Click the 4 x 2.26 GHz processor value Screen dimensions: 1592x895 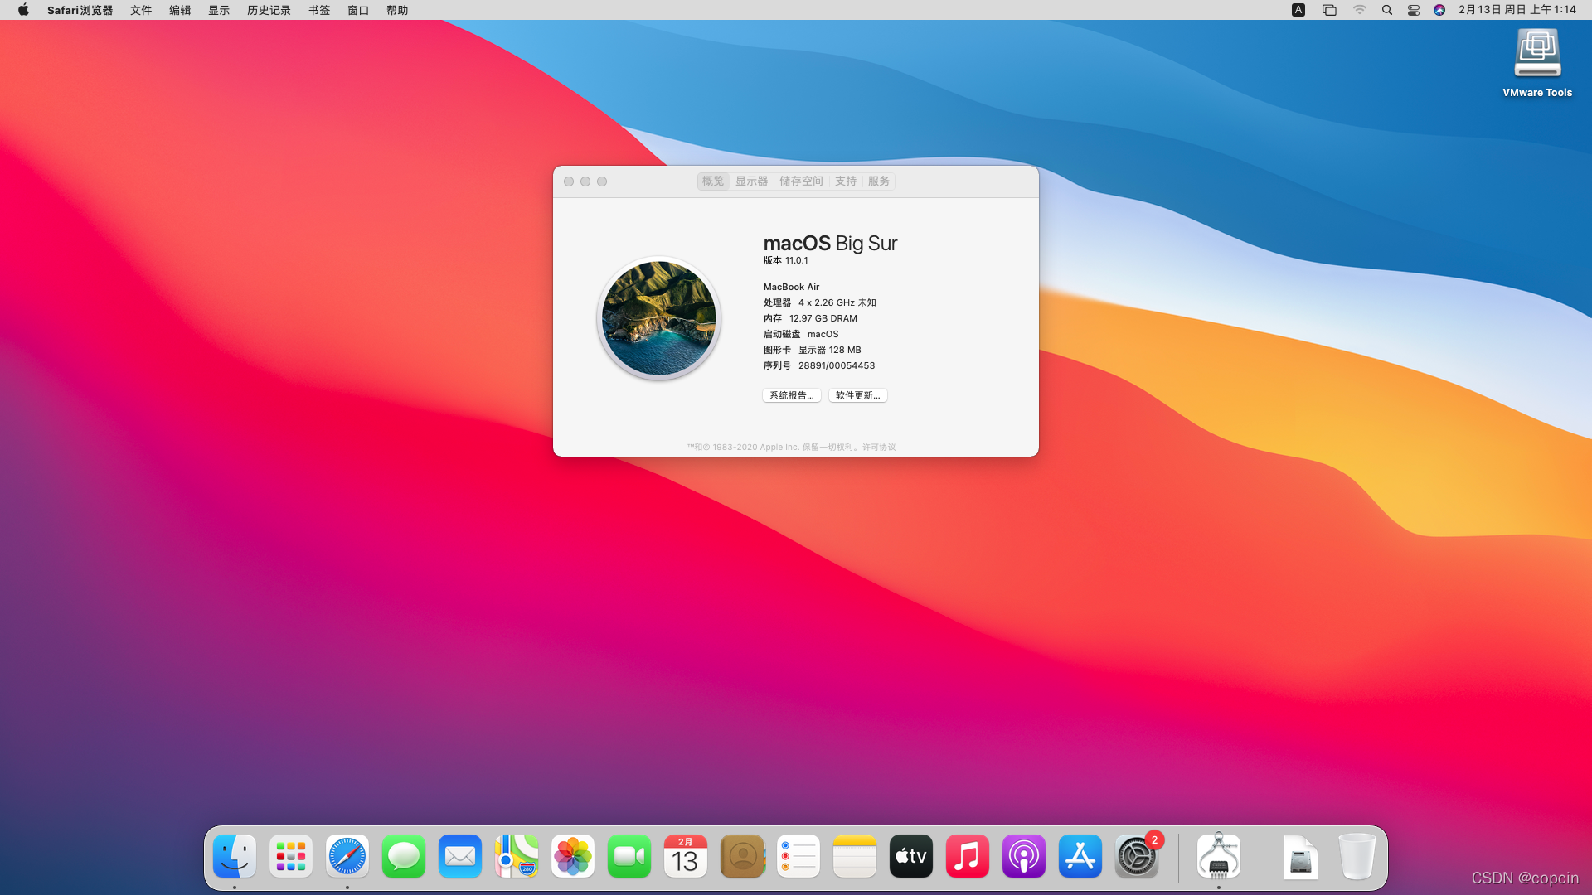pos(837,302)
